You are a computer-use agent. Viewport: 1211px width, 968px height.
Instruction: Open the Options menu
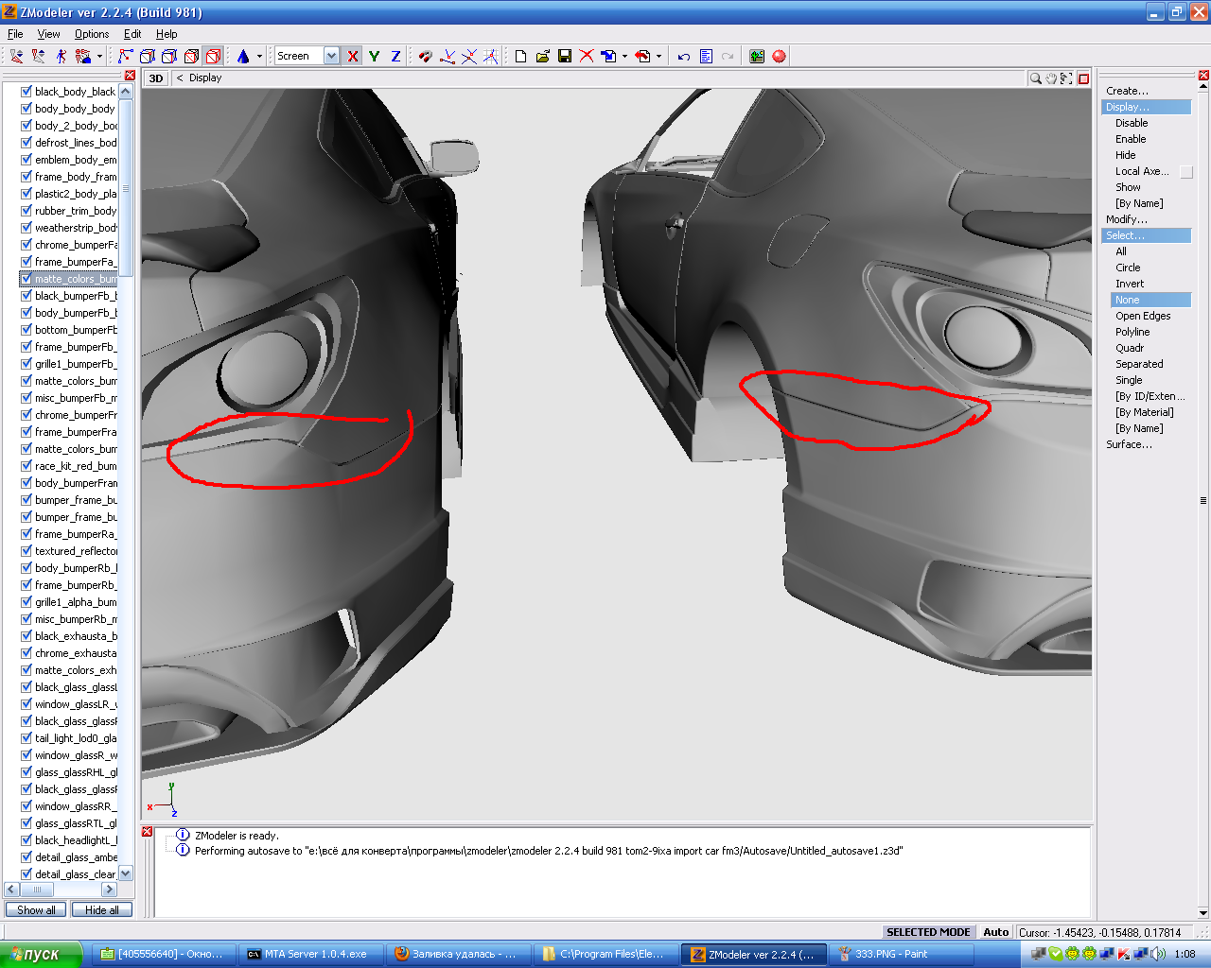point(92,34)
